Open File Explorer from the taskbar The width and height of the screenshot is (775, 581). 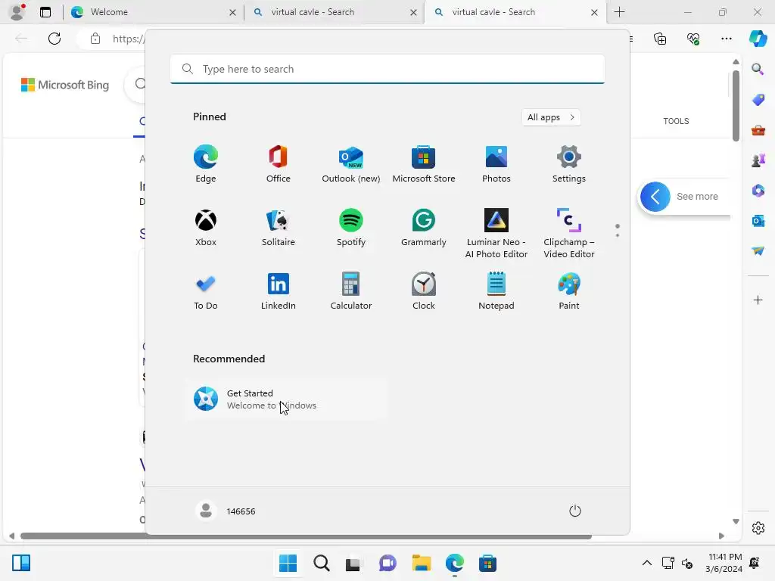point(421,563)
